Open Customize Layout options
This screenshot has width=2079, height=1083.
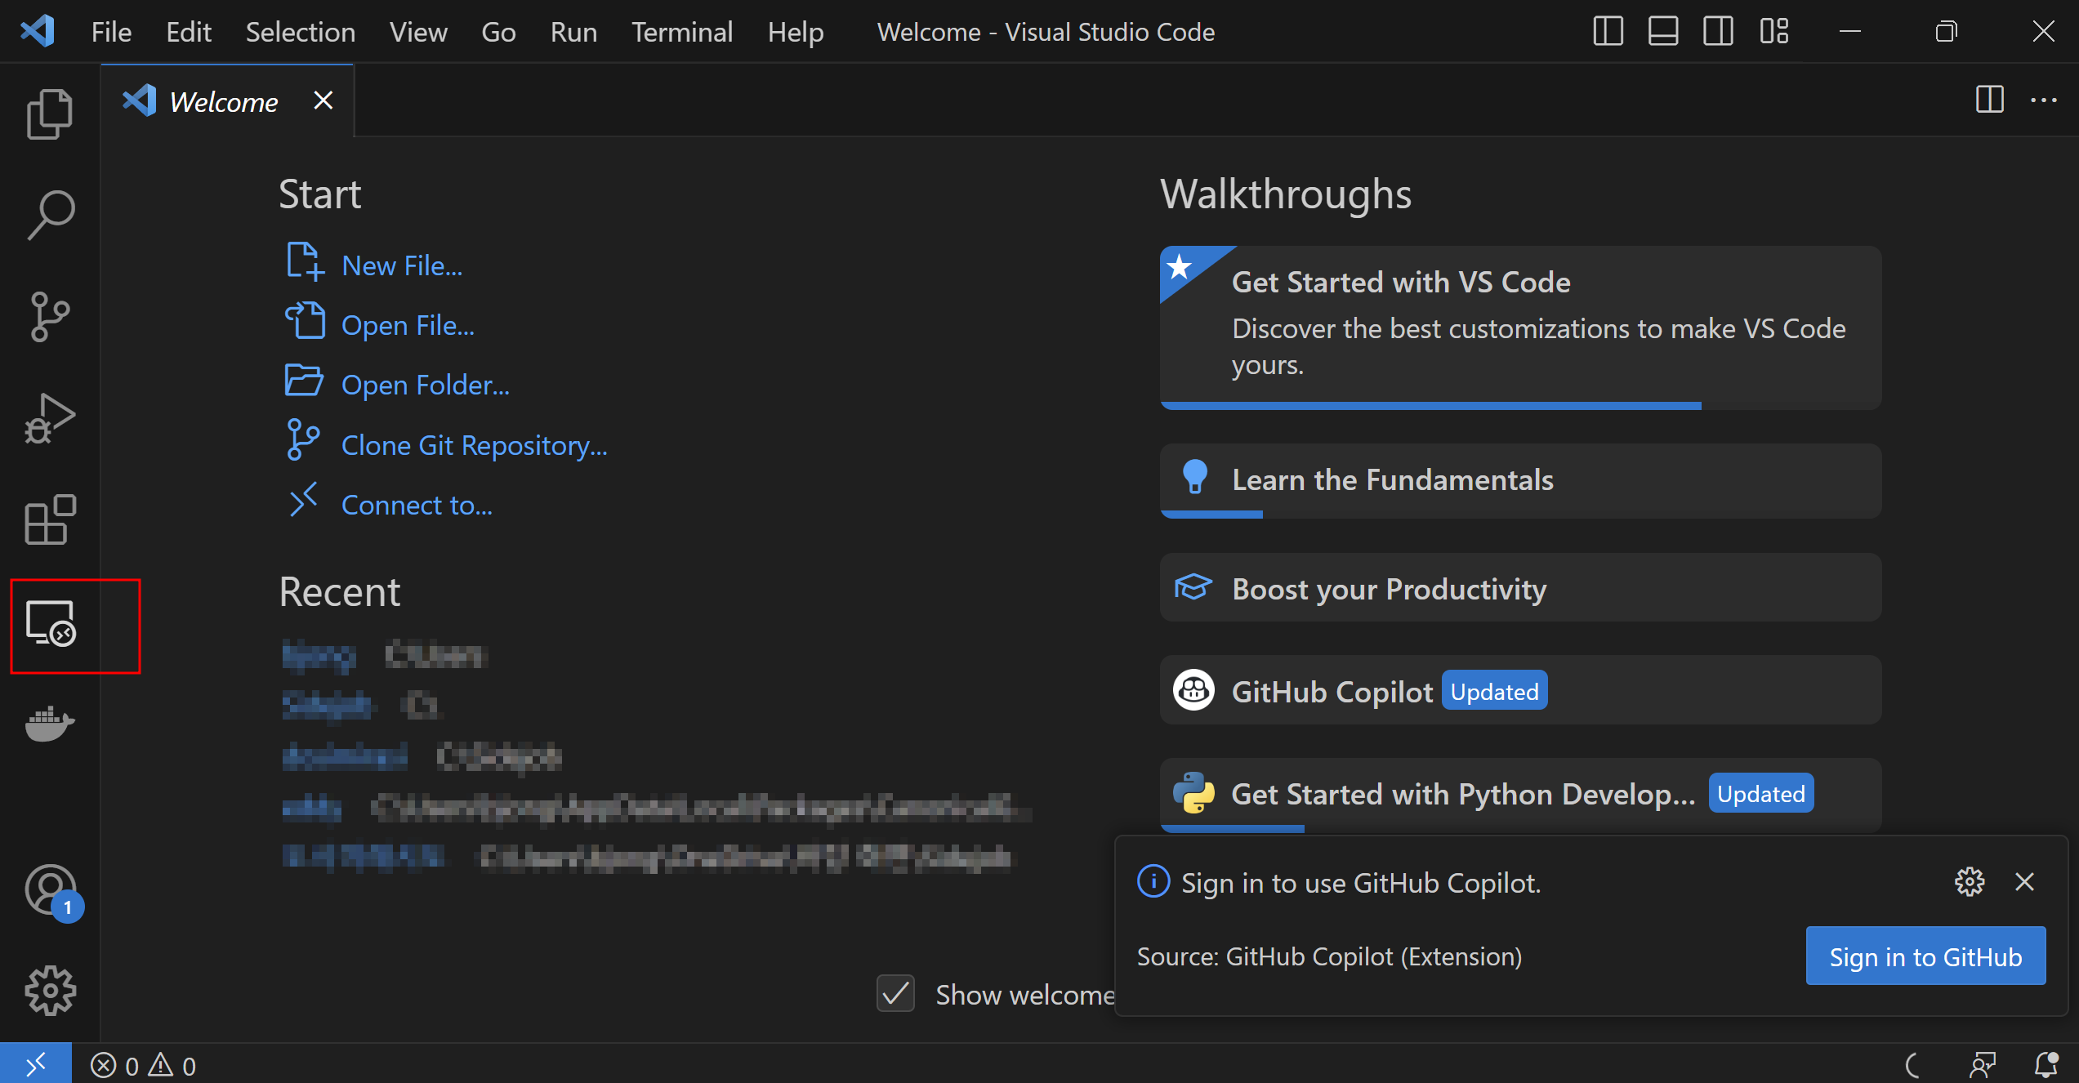coord(1773,32)
